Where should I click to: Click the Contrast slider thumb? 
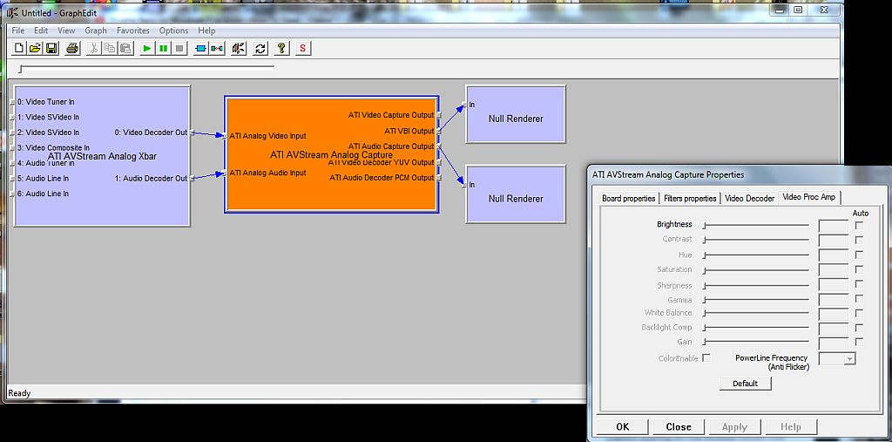704,240
